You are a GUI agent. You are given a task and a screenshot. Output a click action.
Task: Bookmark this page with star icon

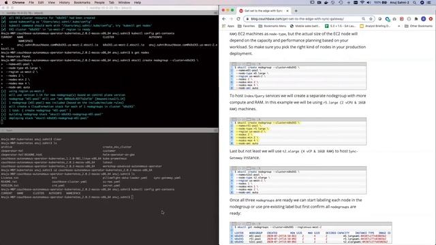371,18
